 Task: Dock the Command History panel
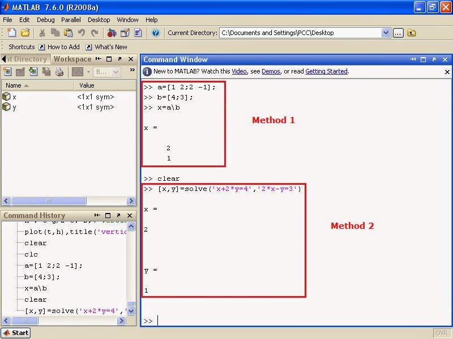coord(97,215)
